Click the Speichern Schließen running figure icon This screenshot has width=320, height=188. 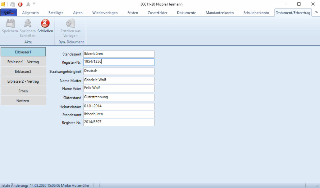(x=28, y=24)
